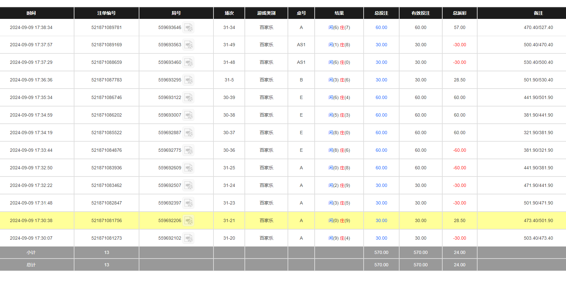This screenshot has height=281, width=566.
Task: Click blue 30.00 bet amount at 17:37:57
Action: pyautogui.click(x=381, y=45)
